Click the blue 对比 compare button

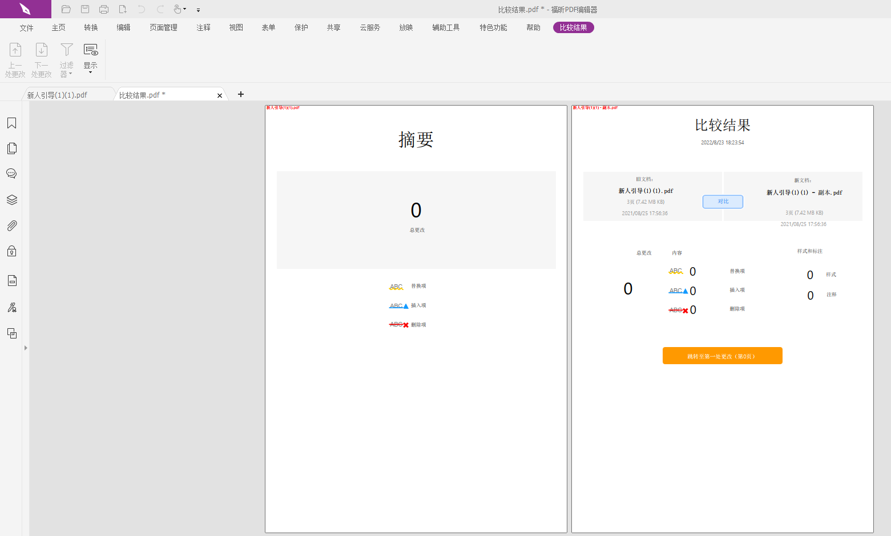(722, 201)
